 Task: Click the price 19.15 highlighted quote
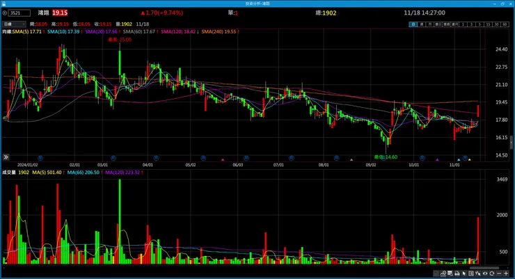point(60,13)
